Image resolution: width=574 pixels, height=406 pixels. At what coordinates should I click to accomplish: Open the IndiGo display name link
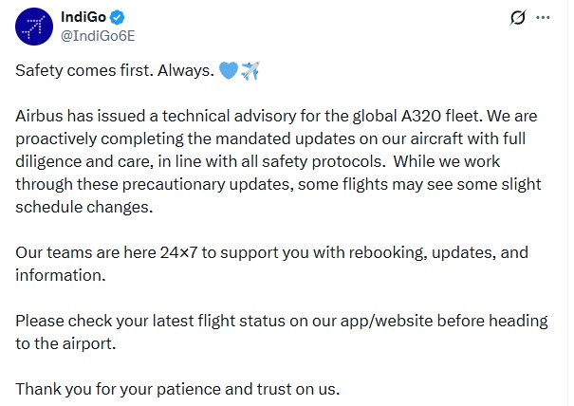pos(83,18)
